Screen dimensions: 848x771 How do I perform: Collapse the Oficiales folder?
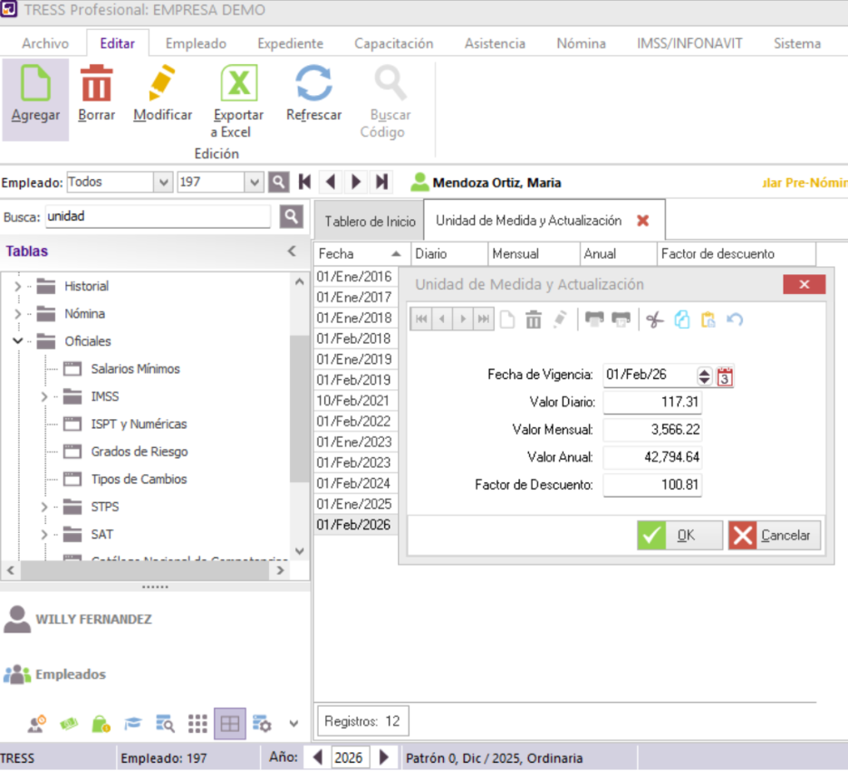(x=18, y=341)
